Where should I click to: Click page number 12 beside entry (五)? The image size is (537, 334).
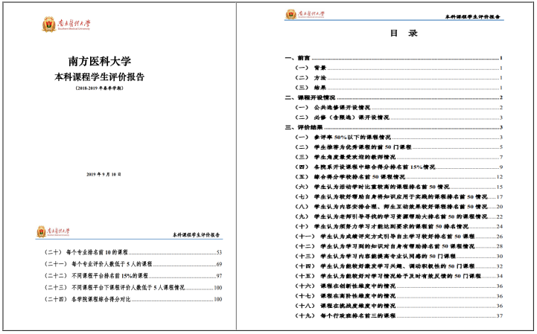point(500,177)
